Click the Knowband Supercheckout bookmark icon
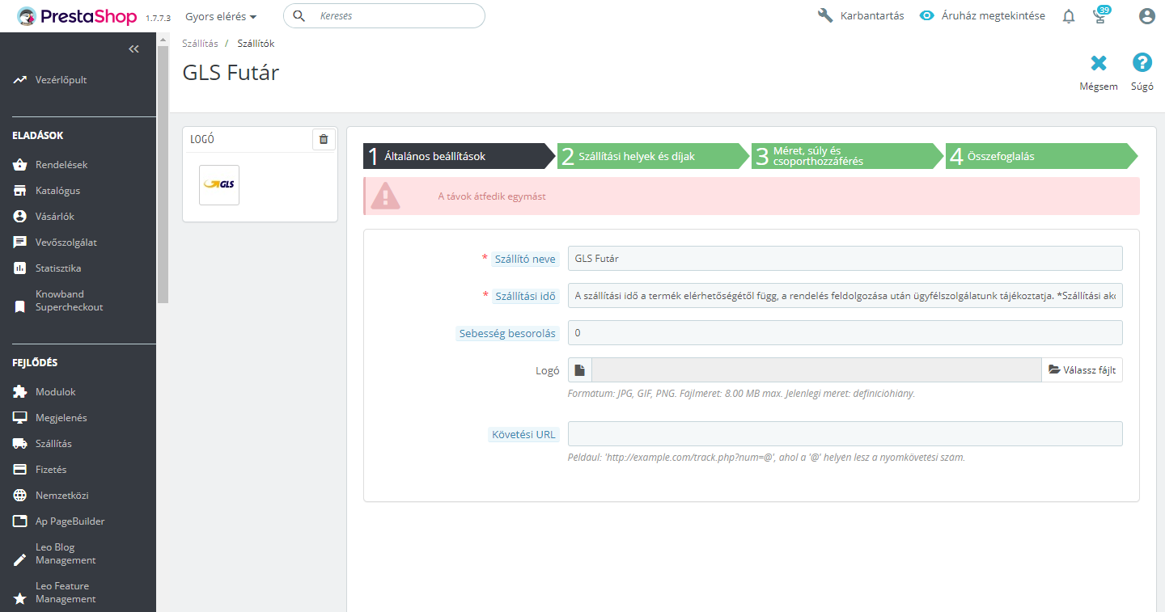 [19, 307]
